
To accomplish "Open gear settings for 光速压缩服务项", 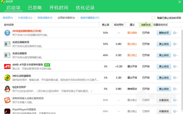I will click(x=175, y=44).
